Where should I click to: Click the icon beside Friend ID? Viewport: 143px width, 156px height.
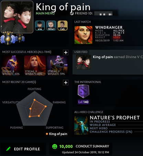[72, 13]
